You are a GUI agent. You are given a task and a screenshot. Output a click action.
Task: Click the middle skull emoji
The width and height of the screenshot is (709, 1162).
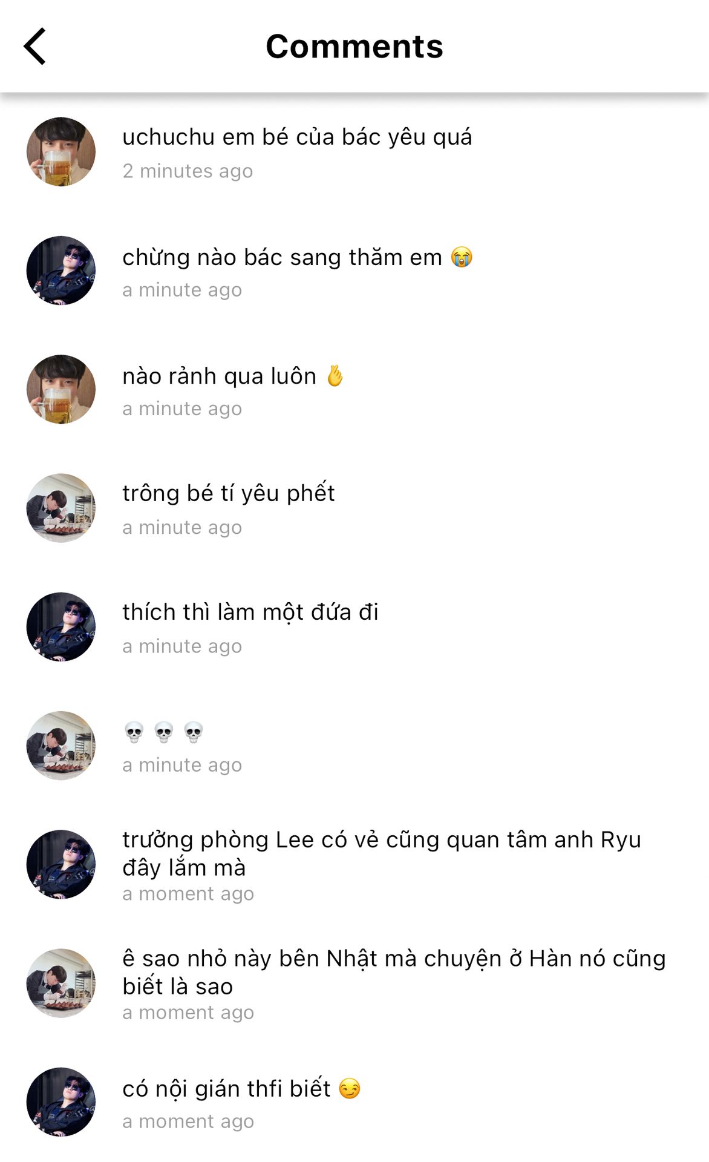[x=163, y=732]
